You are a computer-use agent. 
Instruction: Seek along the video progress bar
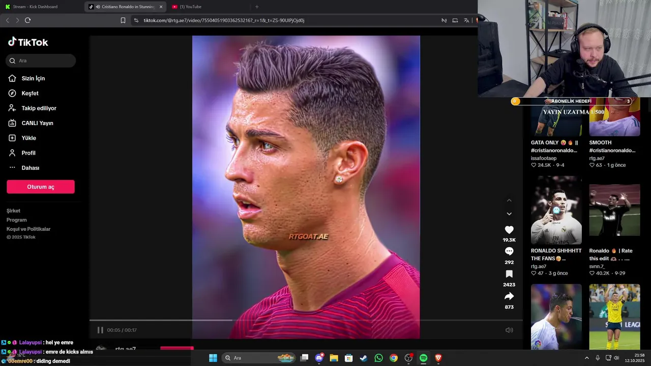click(306, 320)
